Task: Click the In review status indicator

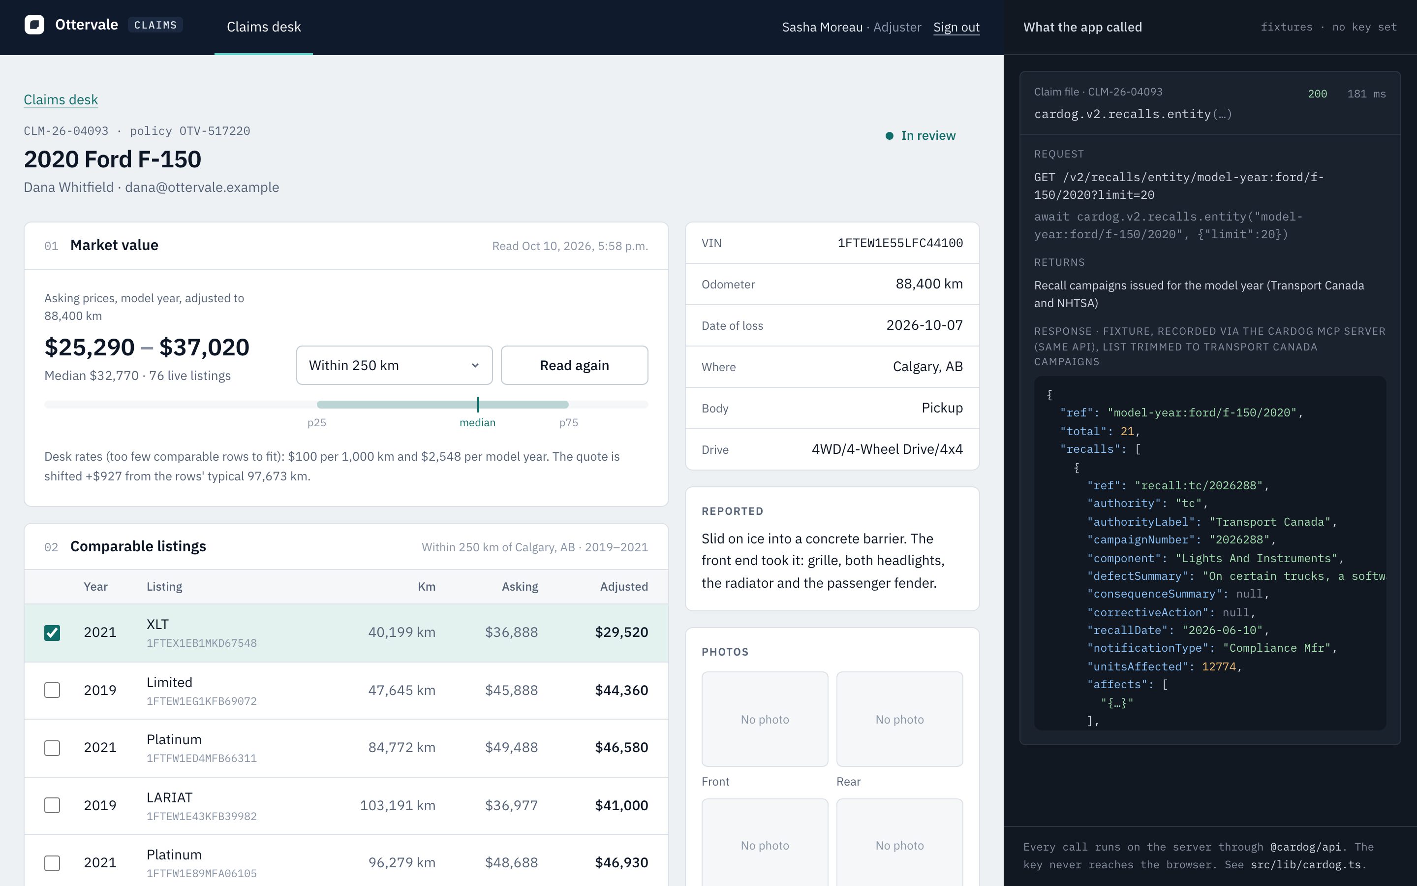Action: 921,135
